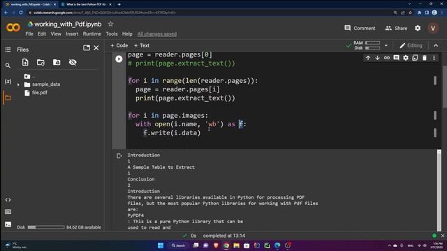447x251 pixels.
Task: Open the Table of contents sidebar icon
Action: pyautogui.click(x=8, y=50)
